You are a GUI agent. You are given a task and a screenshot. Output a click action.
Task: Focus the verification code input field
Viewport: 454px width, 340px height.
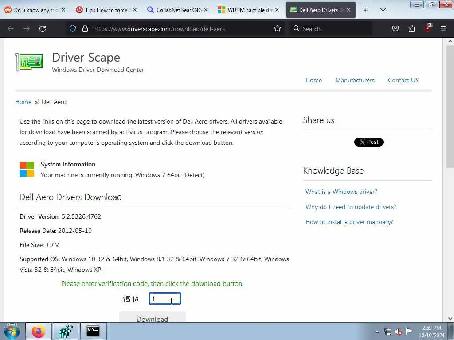click(165, 298)
